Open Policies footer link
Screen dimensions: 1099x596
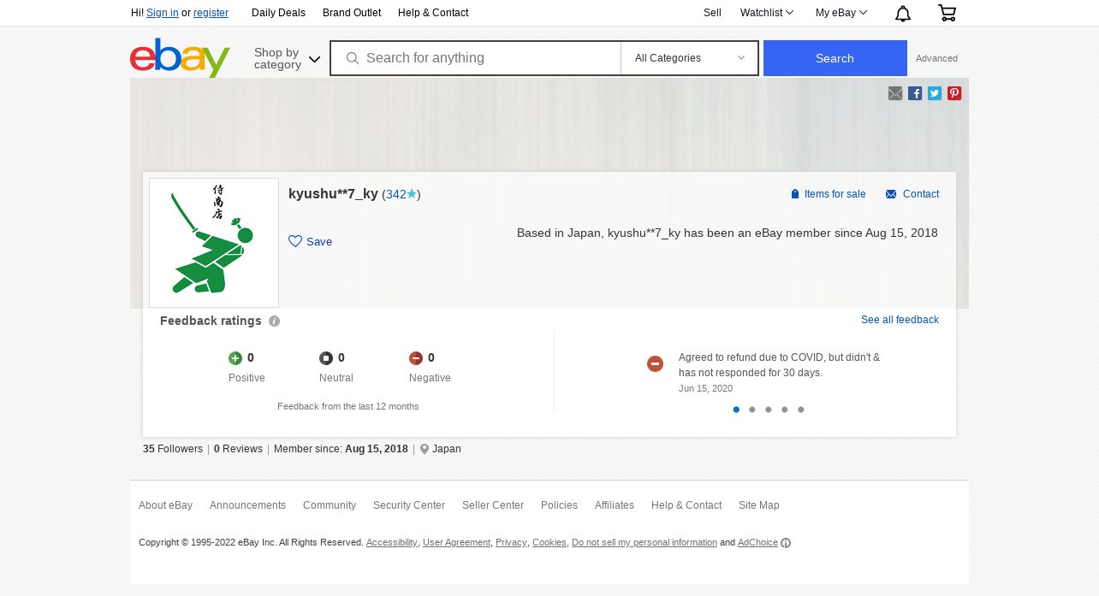coord(559,505)
